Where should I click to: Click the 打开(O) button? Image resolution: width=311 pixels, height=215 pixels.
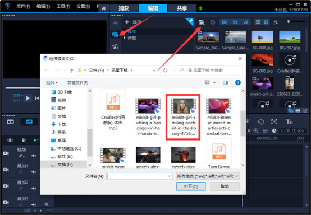pyautogui.click(x=191, y=186)
